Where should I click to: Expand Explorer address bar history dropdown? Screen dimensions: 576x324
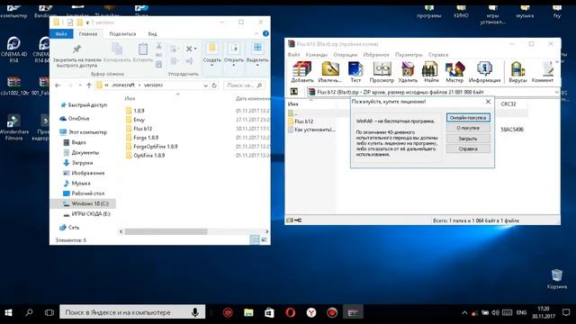(205, 85)
